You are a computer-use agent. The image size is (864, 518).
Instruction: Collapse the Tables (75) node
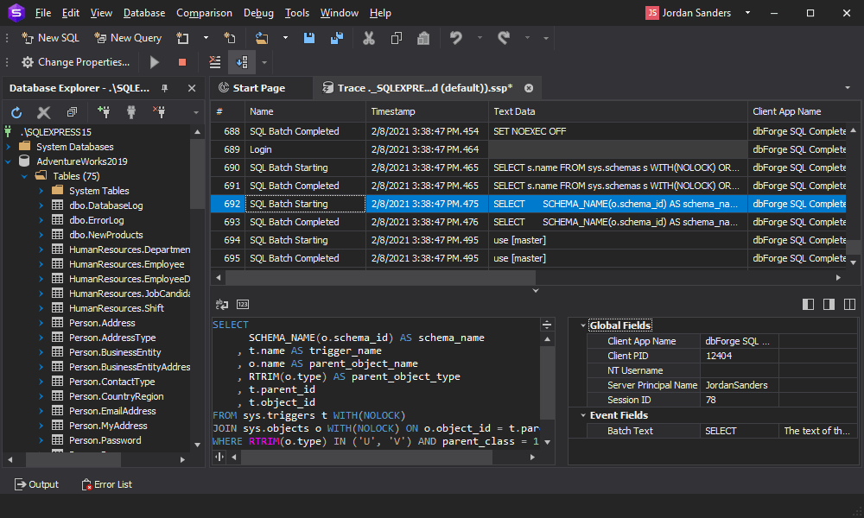(x=25, y=176)
